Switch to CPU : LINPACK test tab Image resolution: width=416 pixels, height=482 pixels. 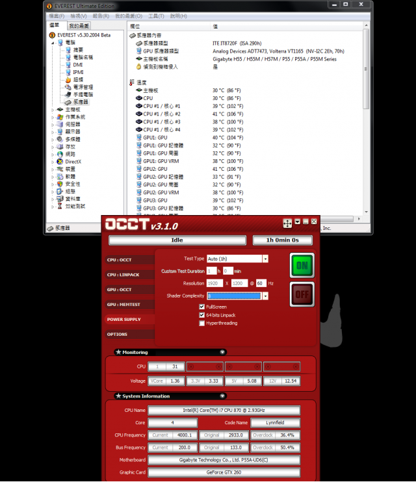tap(130, 275)
